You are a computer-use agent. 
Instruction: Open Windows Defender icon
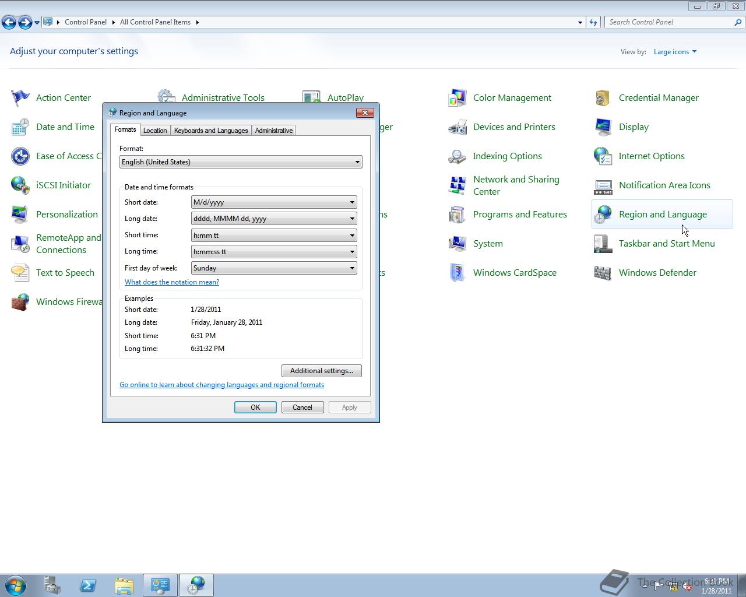click(x=603, y=273)
